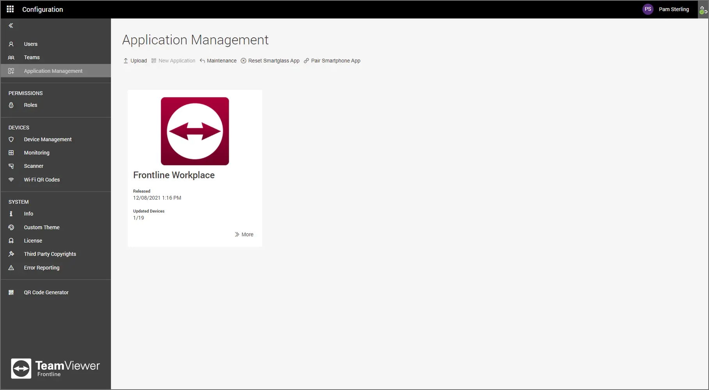Open QR Code Generator
709x390 pixels.
(56, 292)
